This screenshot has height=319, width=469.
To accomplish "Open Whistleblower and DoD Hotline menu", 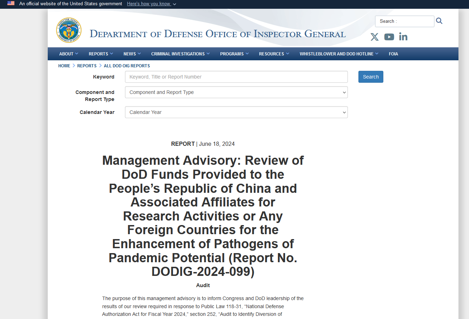I will [x=339, y=54].
